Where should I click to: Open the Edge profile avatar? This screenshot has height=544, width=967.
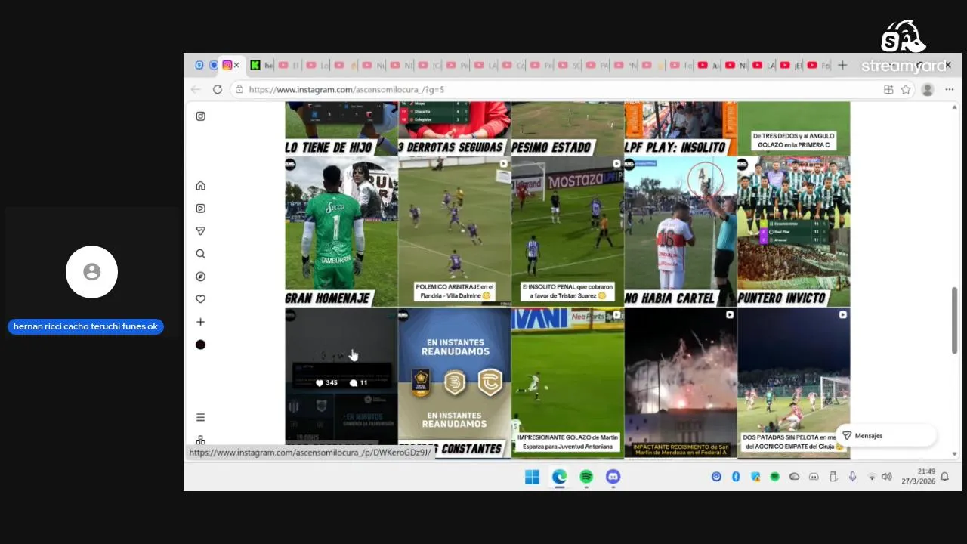point(928,89)
